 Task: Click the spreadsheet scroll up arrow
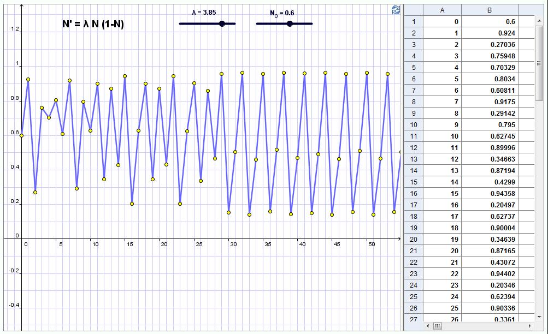(539, 21)
